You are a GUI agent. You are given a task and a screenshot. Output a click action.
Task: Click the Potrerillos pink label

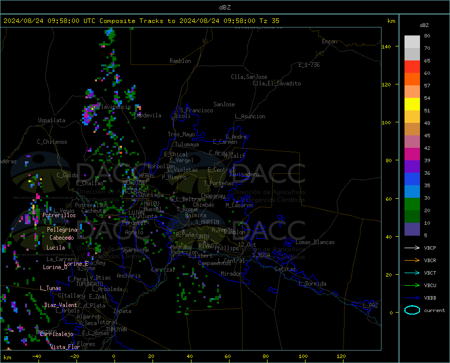pos(59,215)
